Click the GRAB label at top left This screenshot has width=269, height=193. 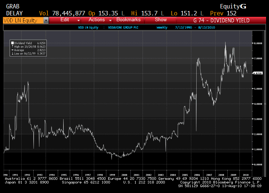pos(13,7)
